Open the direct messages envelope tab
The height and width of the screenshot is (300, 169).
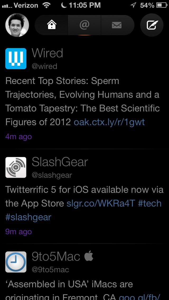coord(117,25)
